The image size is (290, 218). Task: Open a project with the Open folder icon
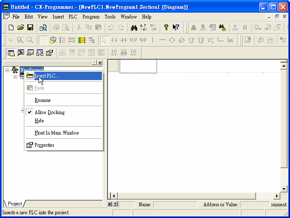tap(21, 28)
